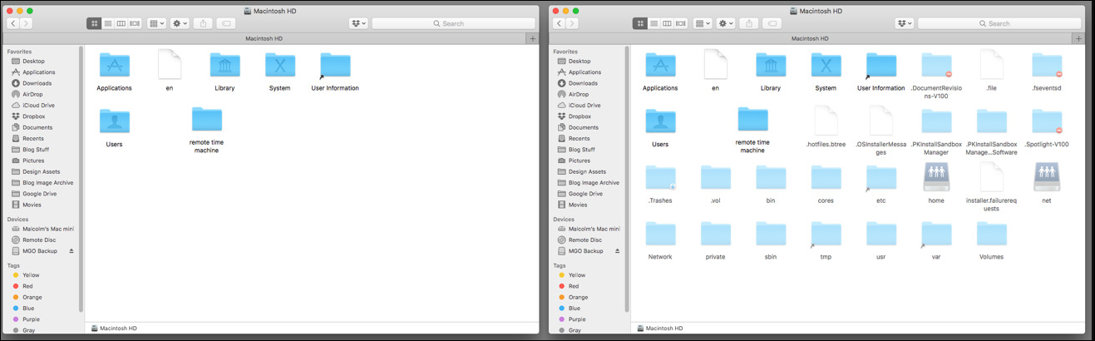Open arrange-by dropdown in right window toolbar
1095x341 pixels.
(x=703, y=23)
